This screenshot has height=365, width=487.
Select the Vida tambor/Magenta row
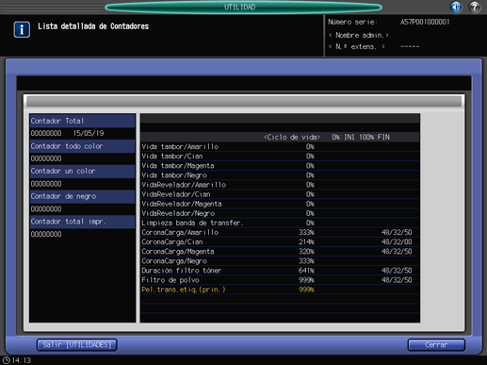280,166
